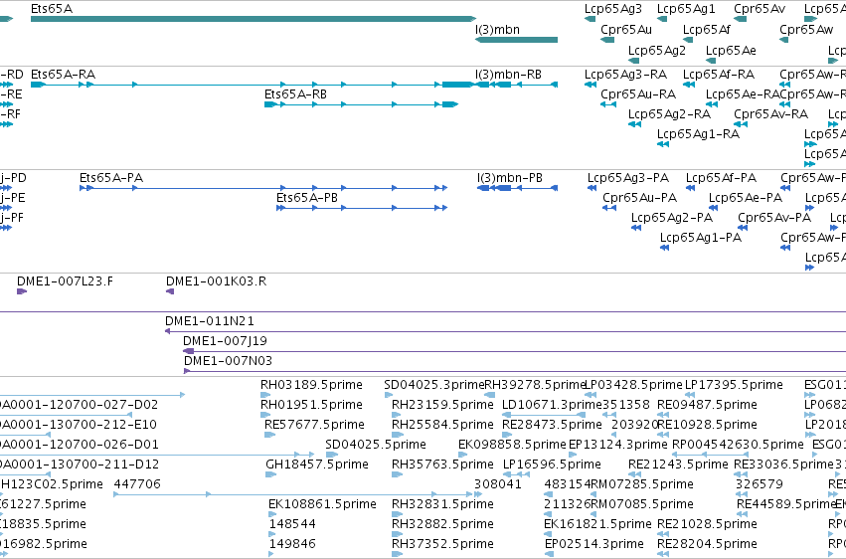Select the RE09487.5prime EST label
This screenshot has height=559, width=846.
coord(707,405)
